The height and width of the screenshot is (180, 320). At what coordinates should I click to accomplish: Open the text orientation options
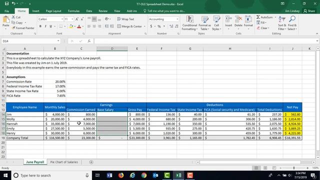click(x=107, y=19)
